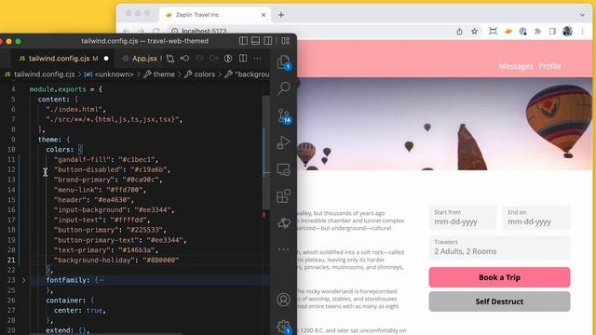Show additional views ellipsis in activity bar
Screen dimensions: 596x335
[283, 249]
